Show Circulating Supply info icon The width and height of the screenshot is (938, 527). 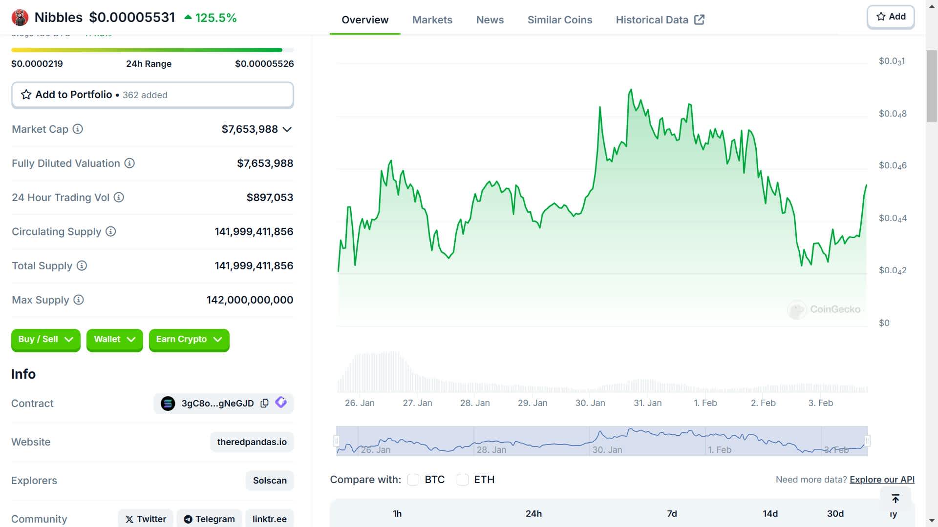coord(111,231)
